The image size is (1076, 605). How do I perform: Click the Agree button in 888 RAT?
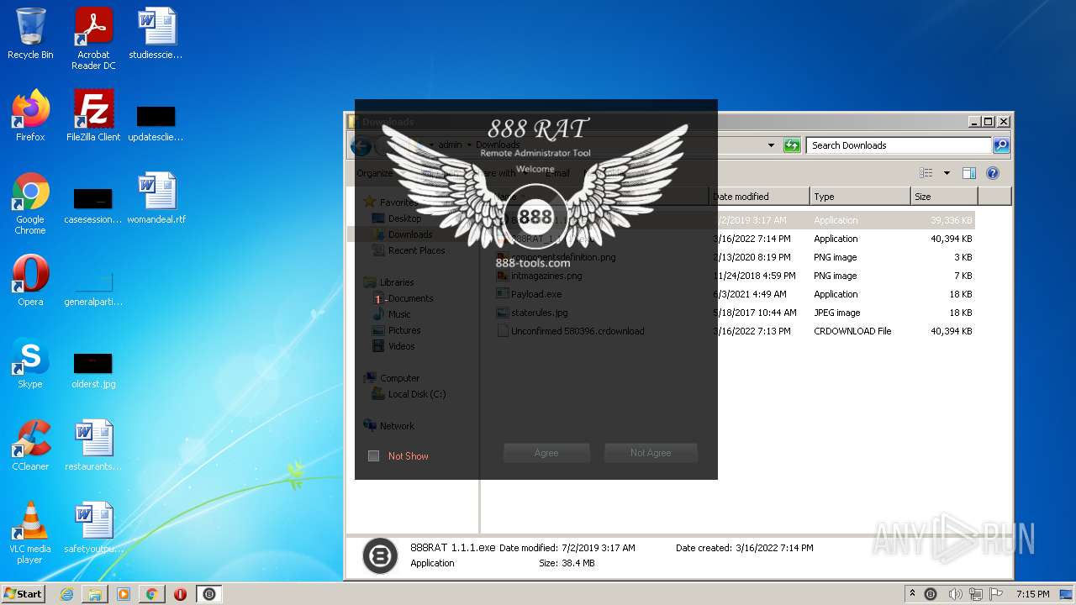coord(546,453)
